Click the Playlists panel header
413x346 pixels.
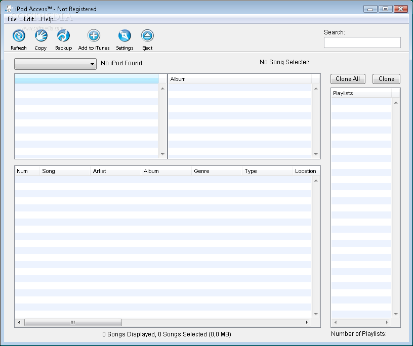(361, 93)
